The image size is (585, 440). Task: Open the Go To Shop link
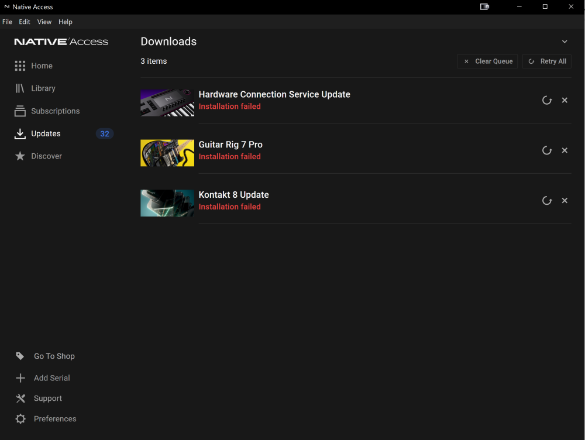click(54, 356)
